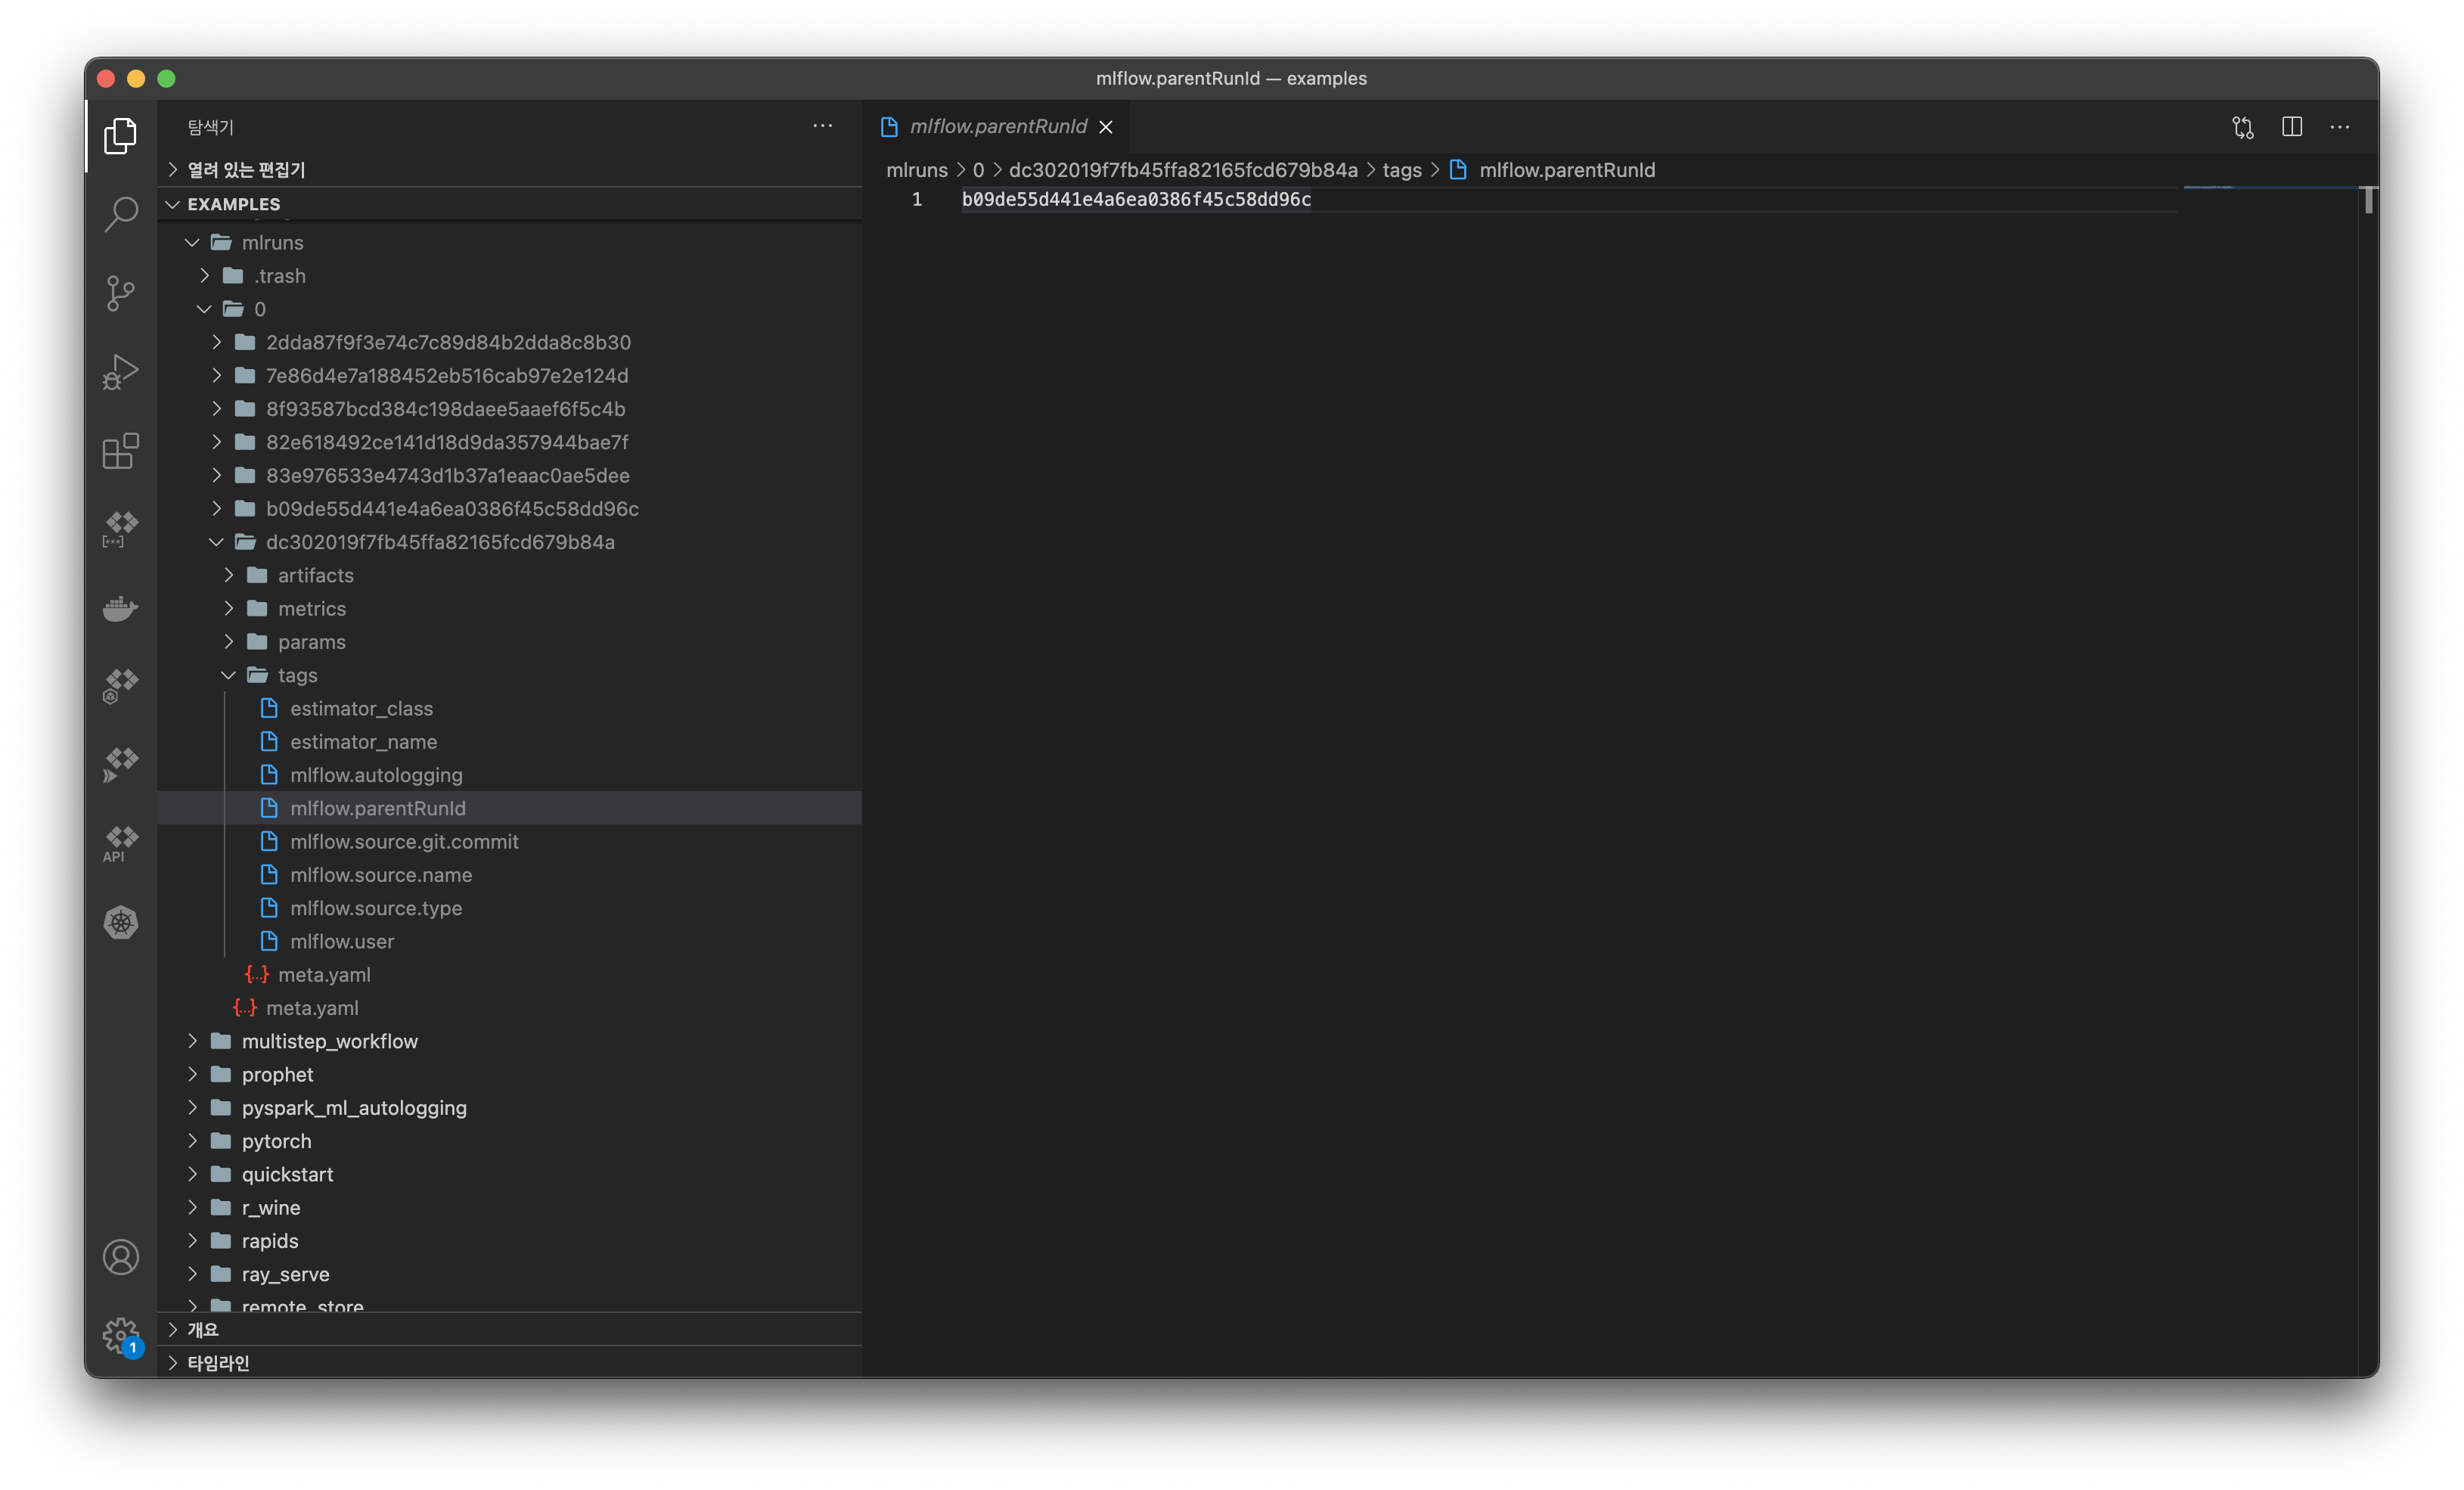Collapse the EXAMPLES section header
Viewport: 2464px width, 1490px height.
(234, 204)
